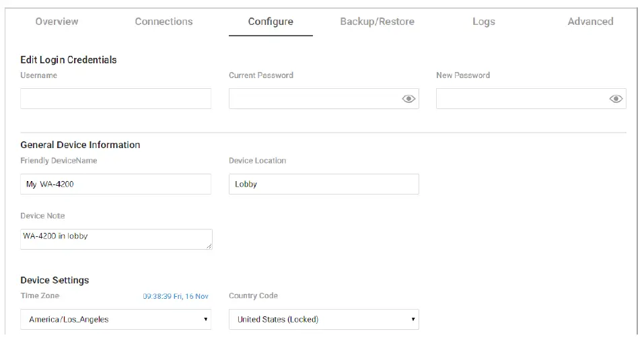The height and width of the screenshot is (348, 644).
Task: Click the Device Location field
Action: click(323, 184)
